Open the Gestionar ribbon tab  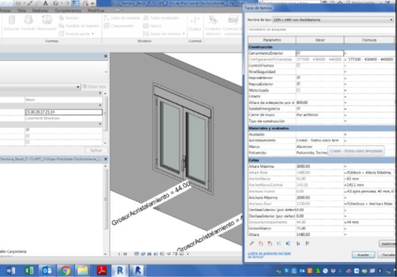click(x=40, y=11)
